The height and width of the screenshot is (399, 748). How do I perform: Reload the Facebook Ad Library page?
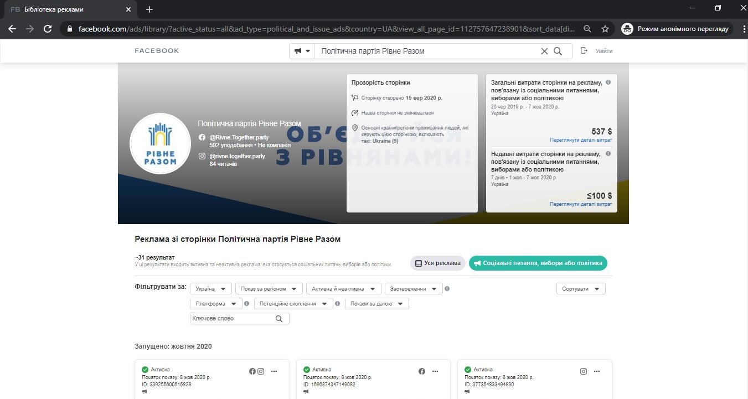(x=48, y=29)
